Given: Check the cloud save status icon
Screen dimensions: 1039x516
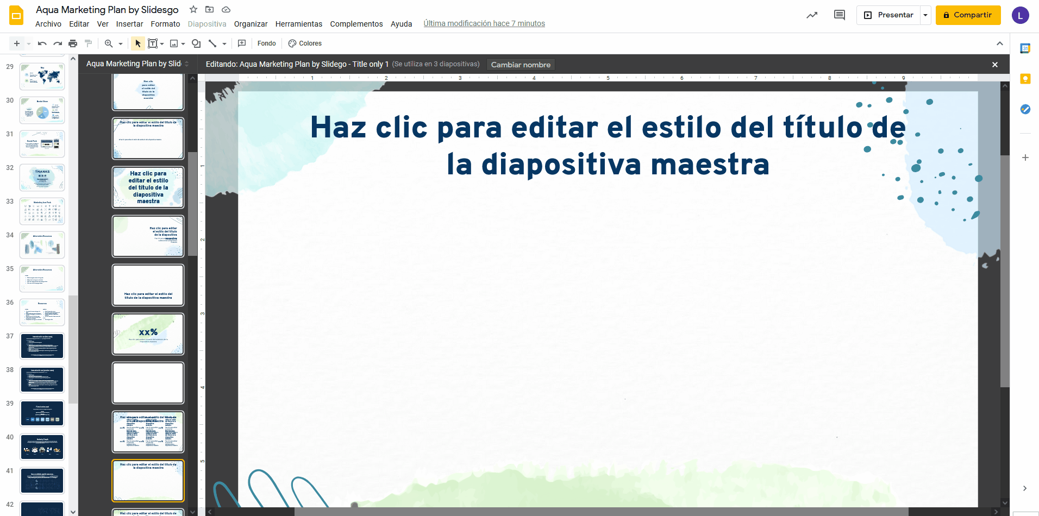Looking at the screenshot, I should (x=226, y=9).
